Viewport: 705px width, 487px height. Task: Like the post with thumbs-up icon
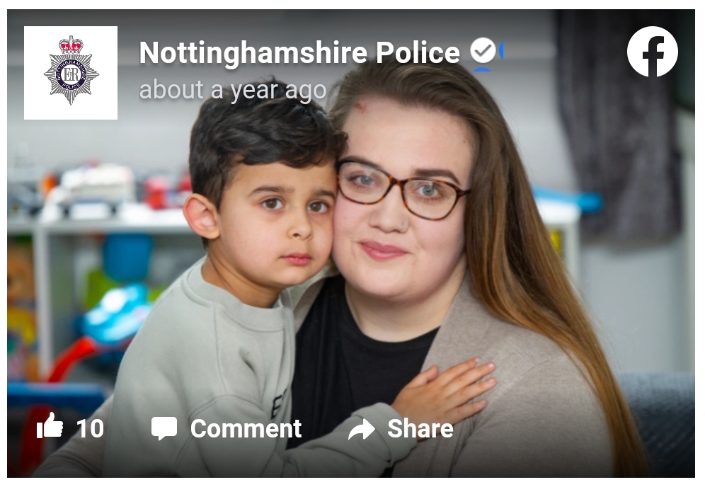pyautogui.click(x=50, y=426)
